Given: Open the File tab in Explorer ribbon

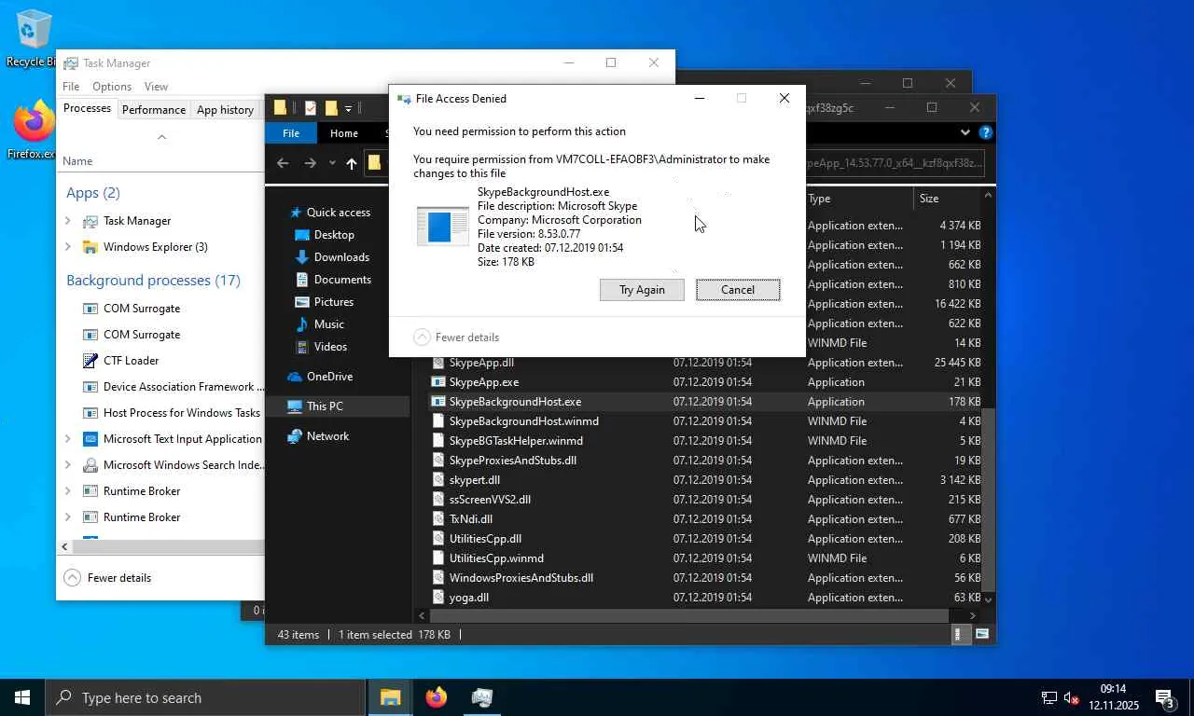Looking at the screenshot, I should 291,133.
